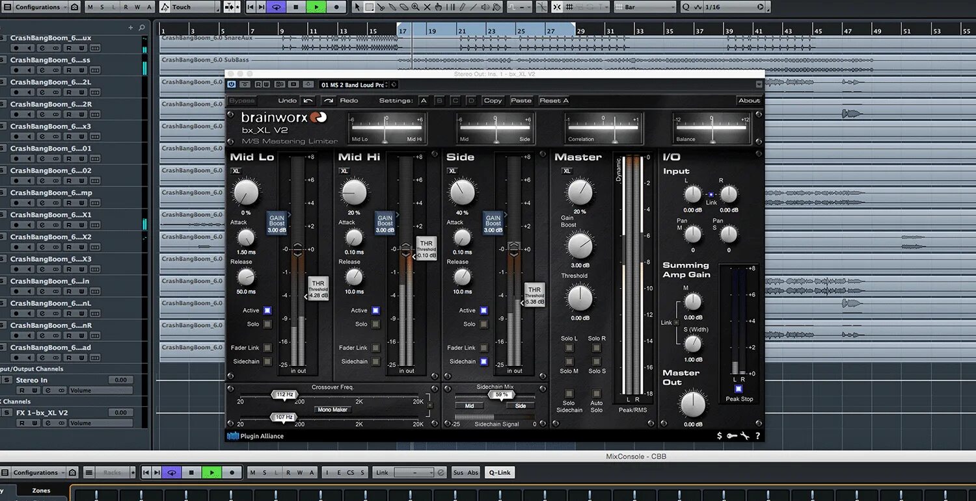Open the Bar grid type dropdown
This screenshot has width=976, height=501.
coord(645,7)
